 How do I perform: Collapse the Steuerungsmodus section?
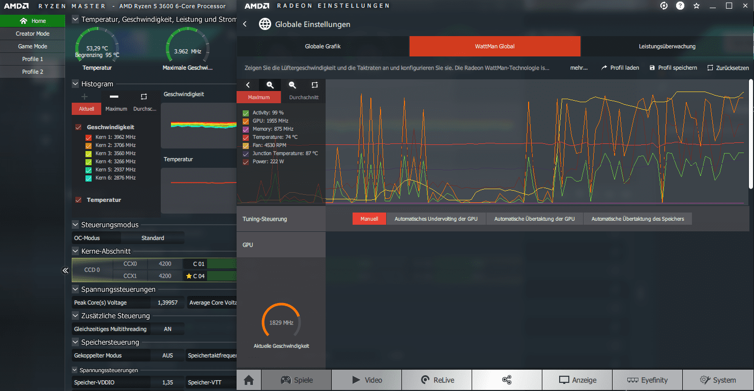(x=75, y=225)
